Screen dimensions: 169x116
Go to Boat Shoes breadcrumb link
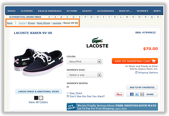click(44, 23)
